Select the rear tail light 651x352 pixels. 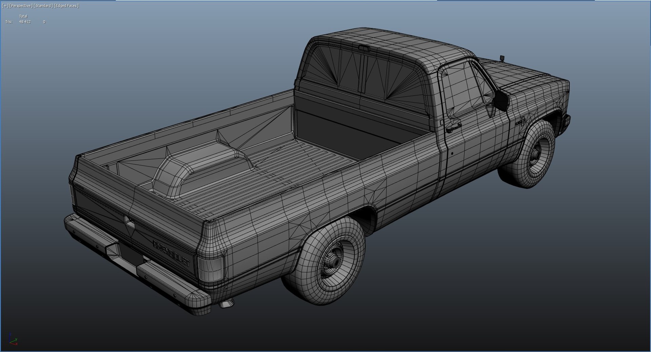click(211, 269)
